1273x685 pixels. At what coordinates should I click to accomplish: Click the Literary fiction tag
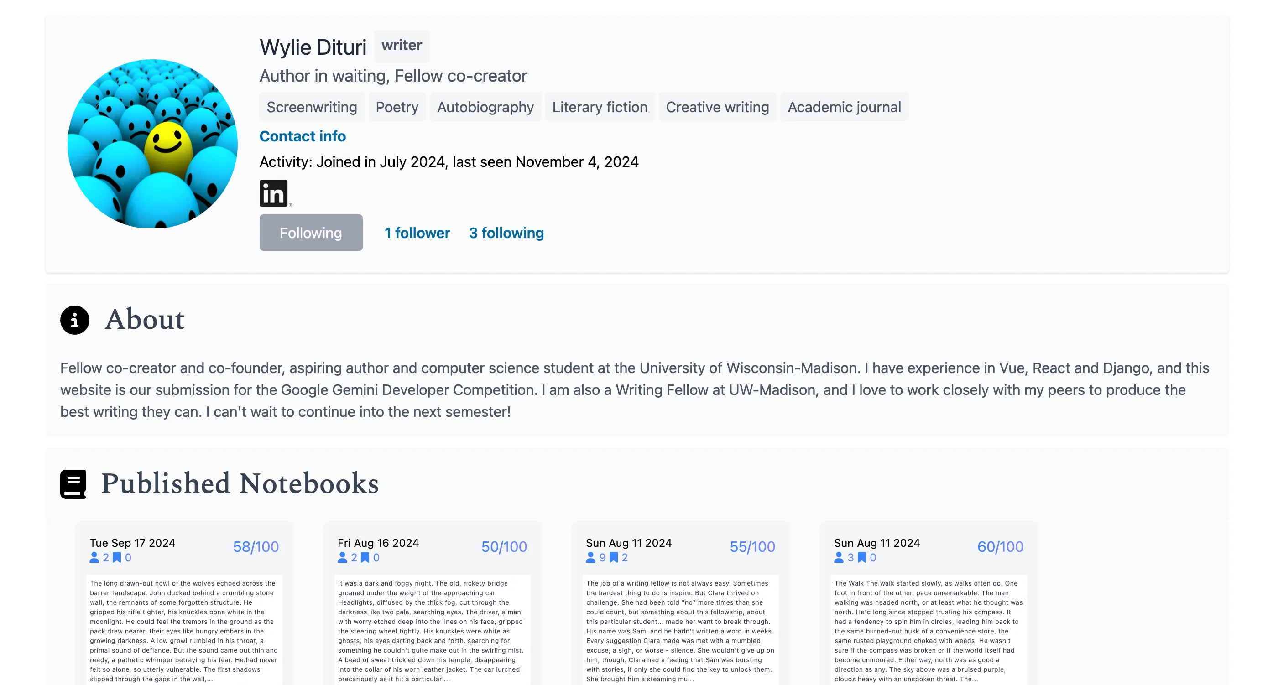[x=600, y=107]
